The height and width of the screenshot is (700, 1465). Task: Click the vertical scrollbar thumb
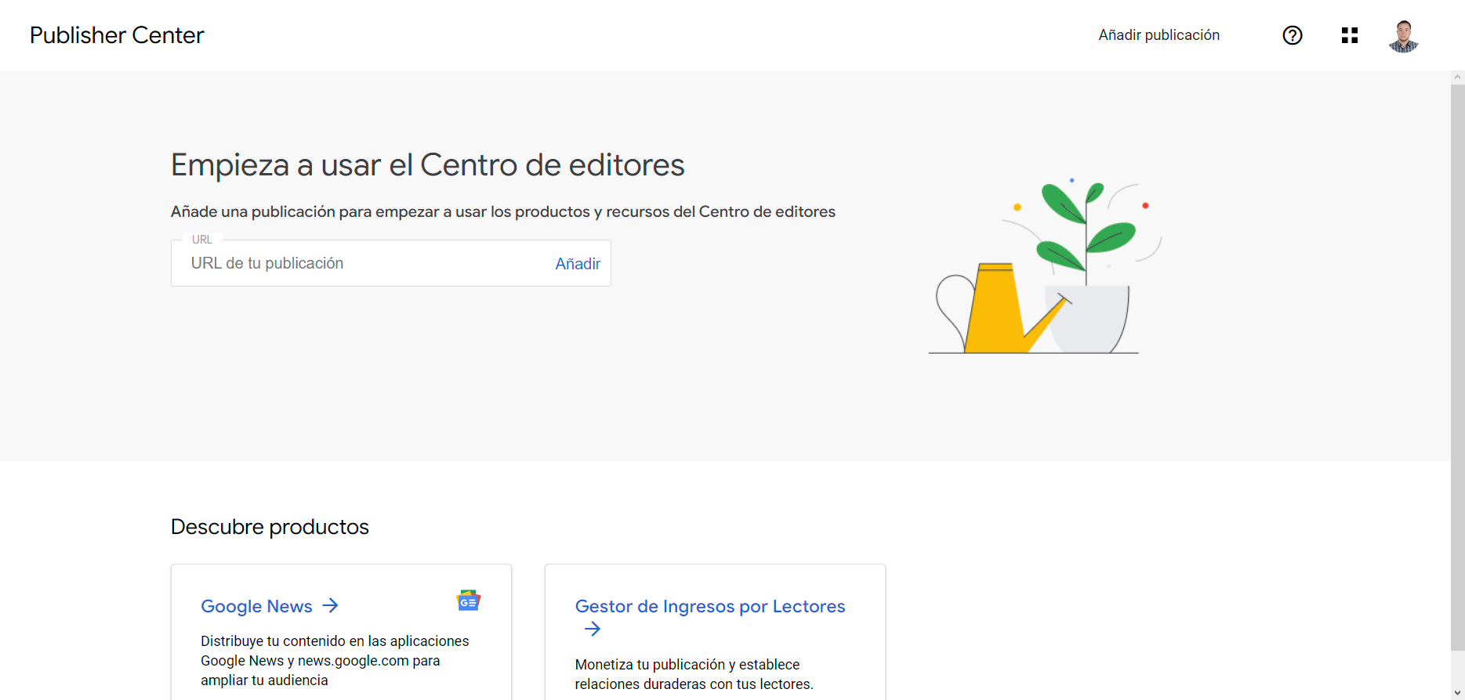(x=1457, y=368)
